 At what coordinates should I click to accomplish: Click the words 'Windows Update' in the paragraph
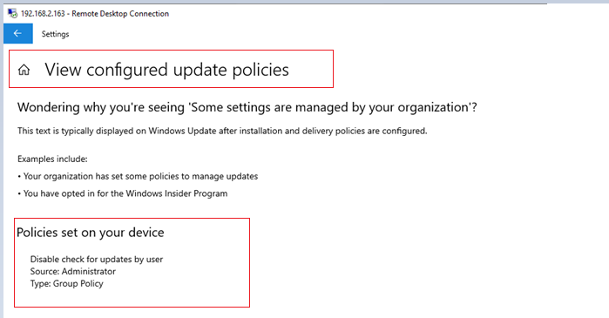[182, 131]
